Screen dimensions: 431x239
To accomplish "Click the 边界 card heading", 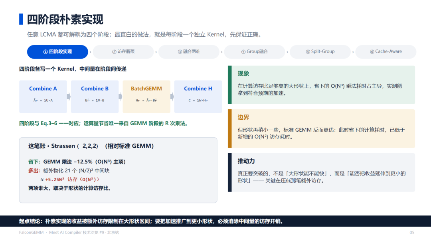I will [243, 117].
